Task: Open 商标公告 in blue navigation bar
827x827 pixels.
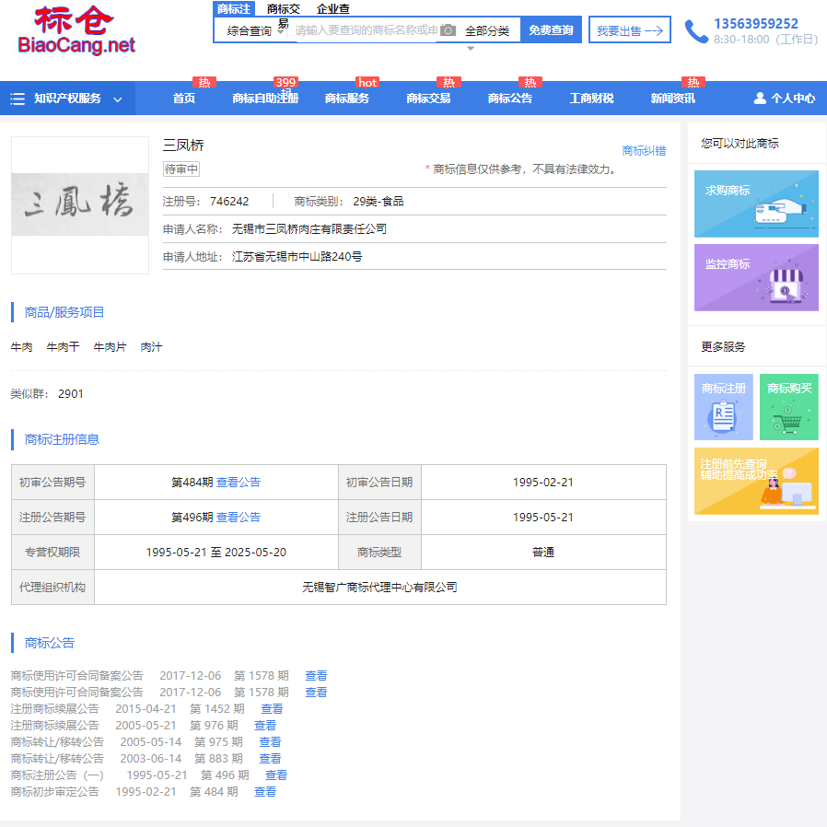Action: (x=509, y=99)
